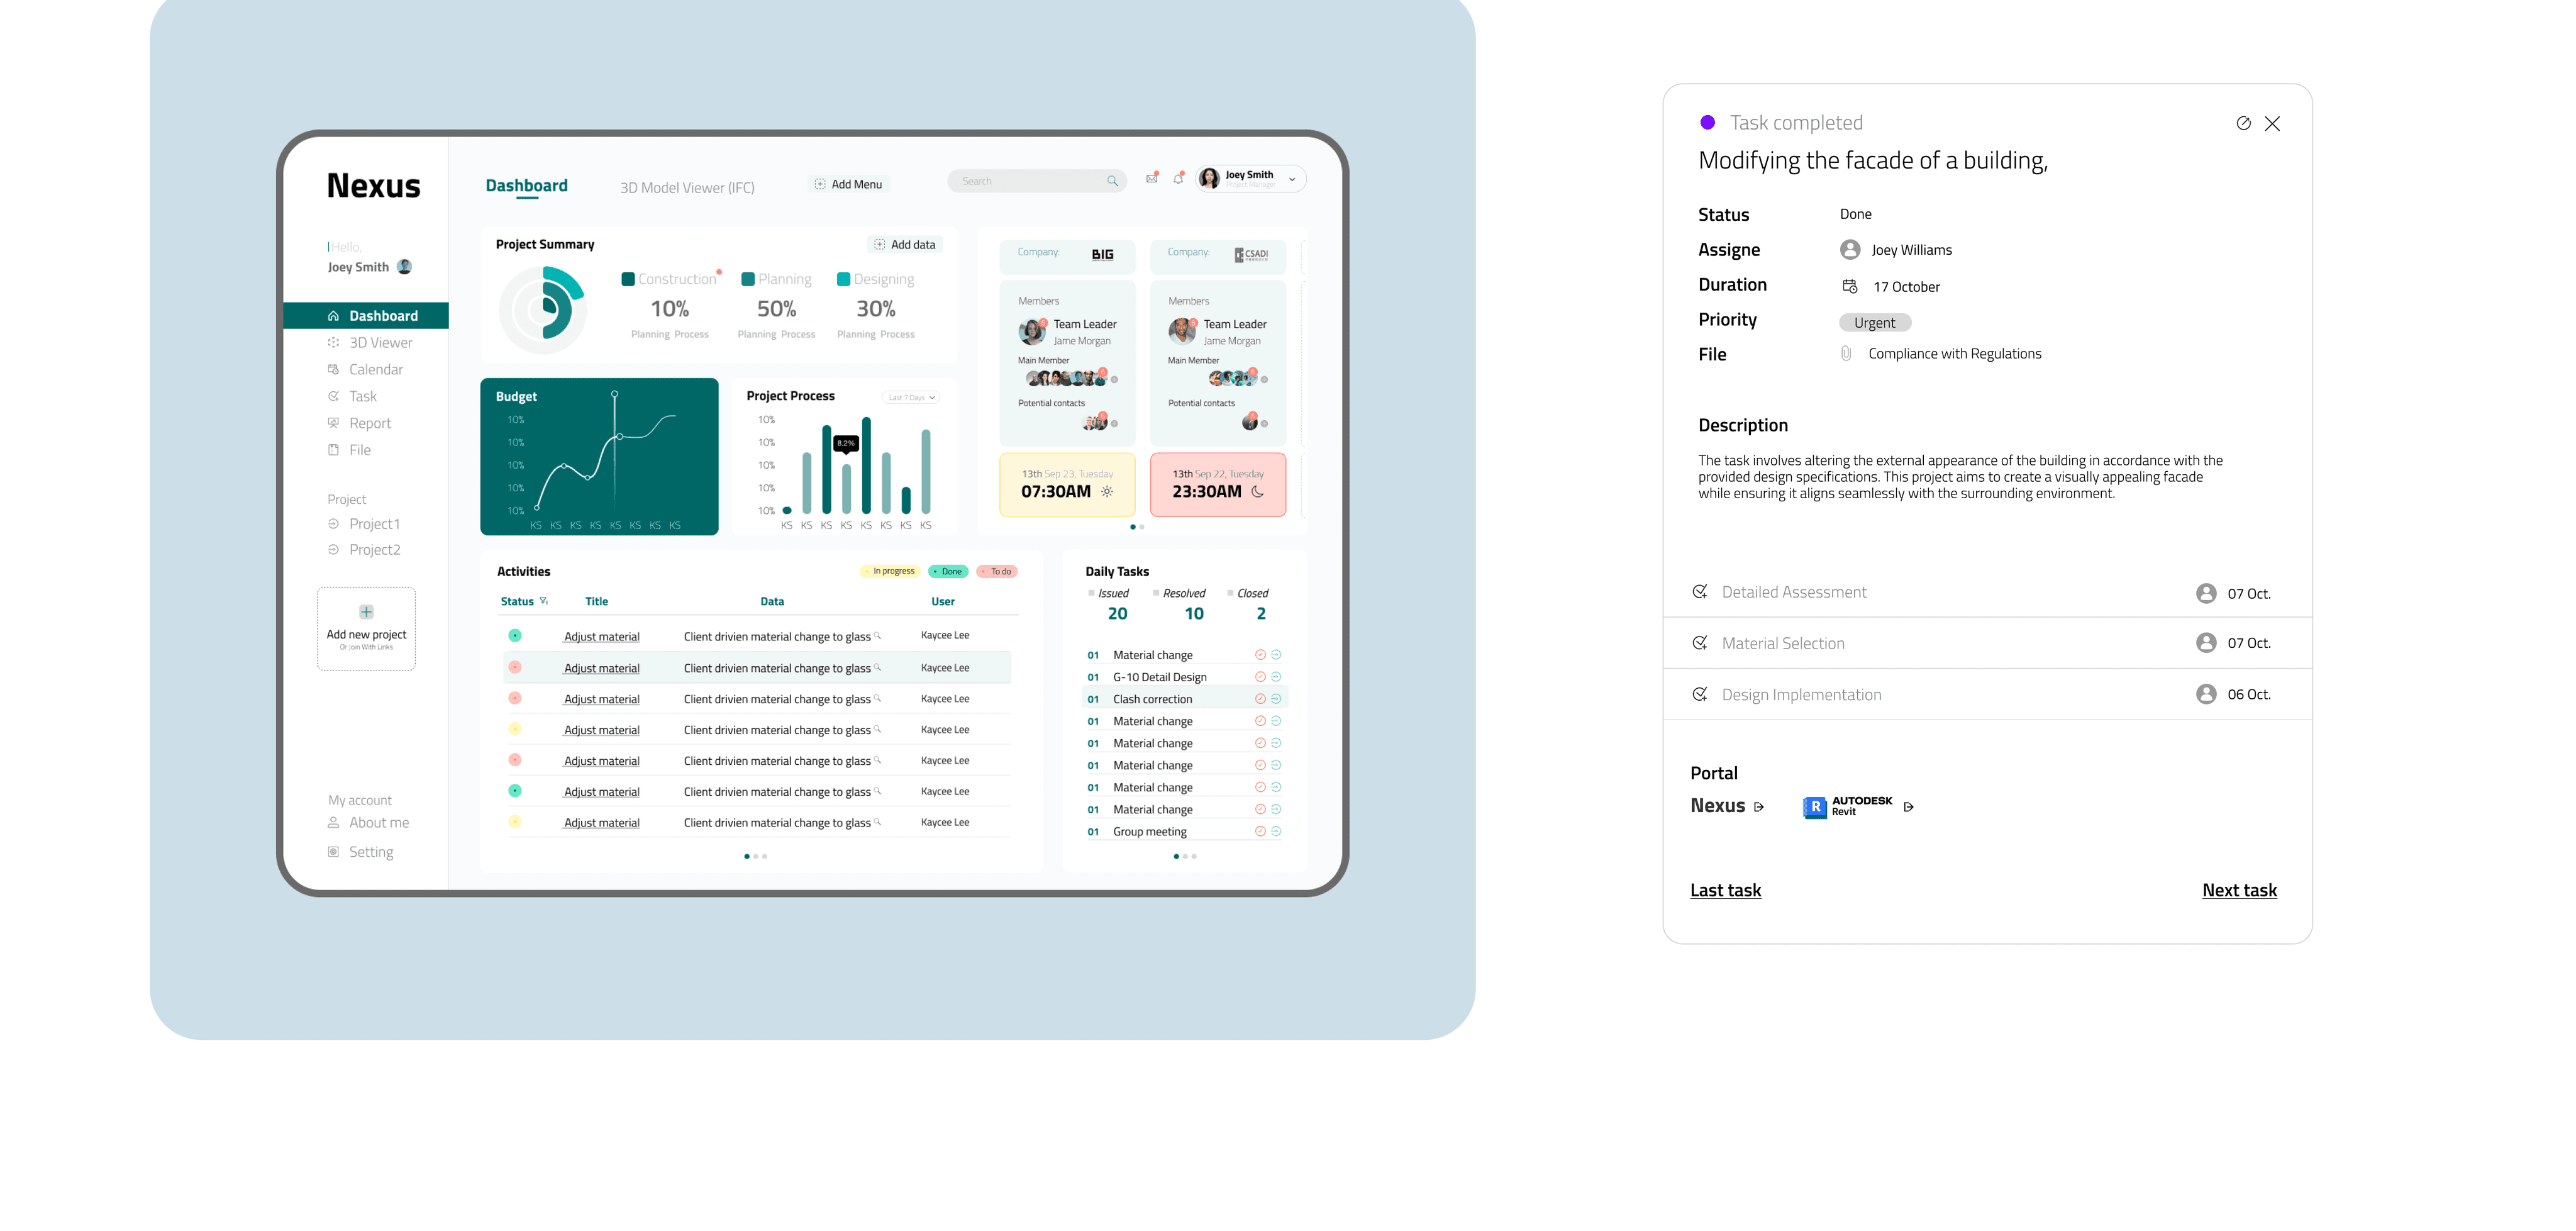Select Report in the sidebar menu

[x=369, y=423]
